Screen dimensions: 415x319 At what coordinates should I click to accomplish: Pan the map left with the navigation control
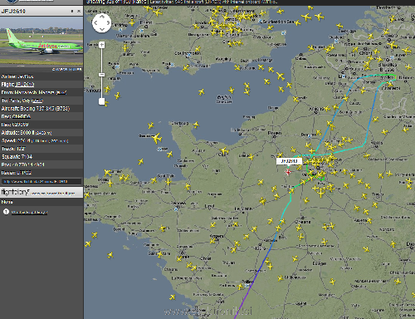pyautogui.click(x=95, y=22)
